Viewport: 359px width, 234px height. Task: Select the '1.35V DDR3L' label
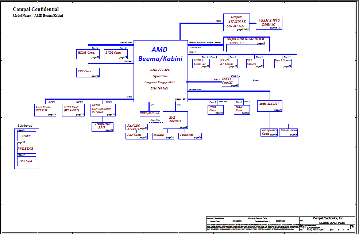click(x=196, y=47)
